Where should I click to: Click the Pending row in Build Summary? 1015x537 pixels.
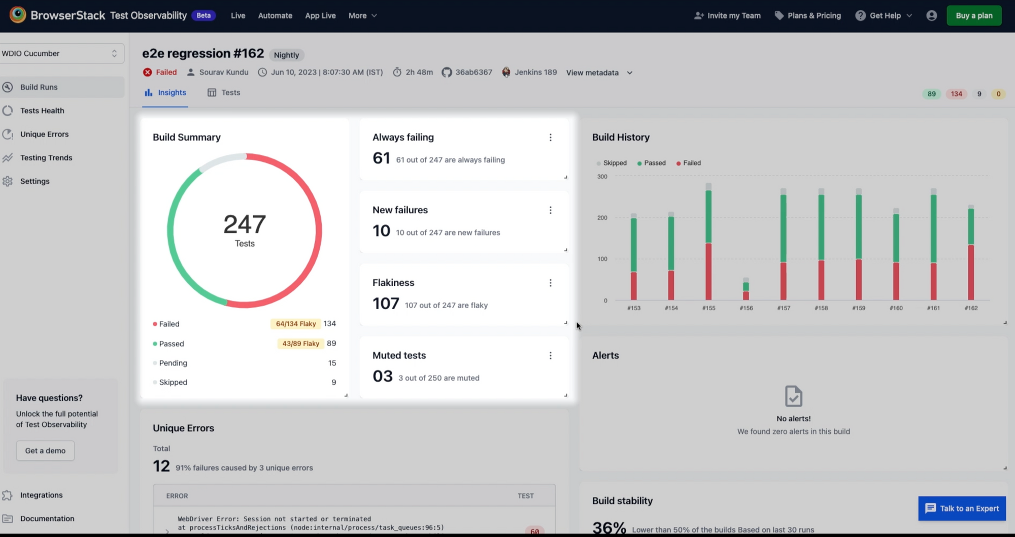pos(244,363)
